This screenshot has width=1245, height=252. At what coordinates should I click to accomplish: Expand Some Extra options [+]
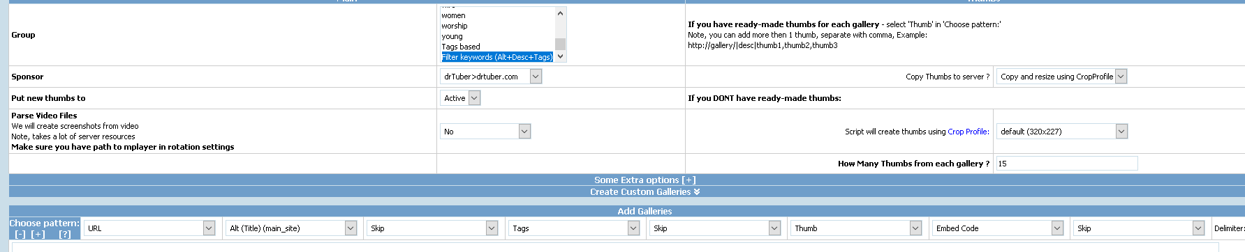(x=644, y=180)
